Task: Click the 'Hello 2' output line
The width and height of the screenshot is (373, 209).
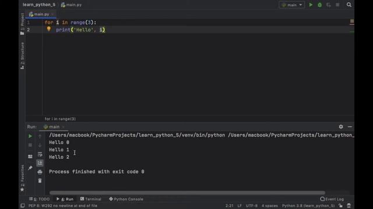Action: [59, 157]
